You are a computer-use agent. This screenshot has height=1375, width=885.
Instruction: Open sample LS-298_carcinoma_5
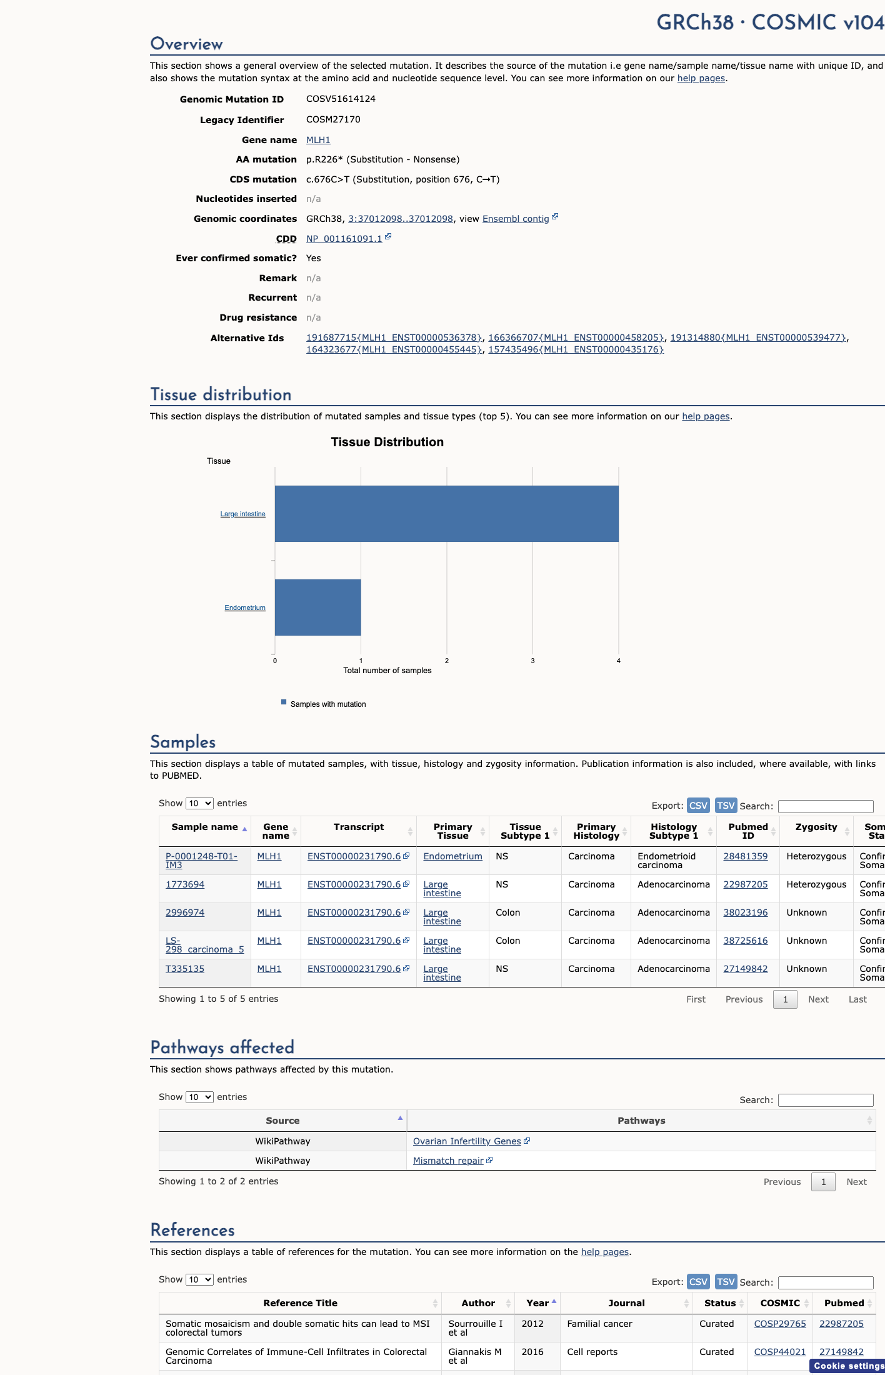204,945
